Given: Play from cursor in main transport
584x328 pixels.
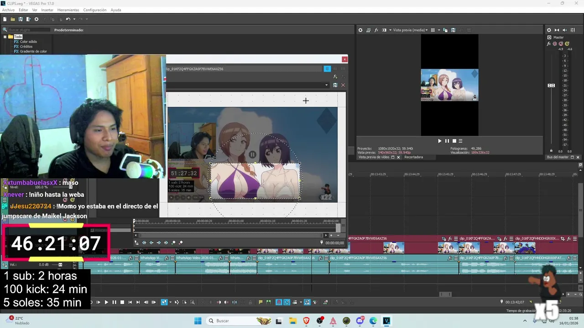Looking at the screenshot, I should (x=106, y=302).
